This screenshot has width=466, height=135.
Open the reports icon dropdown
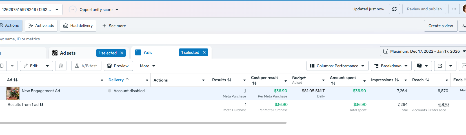[x=422, y=66]
